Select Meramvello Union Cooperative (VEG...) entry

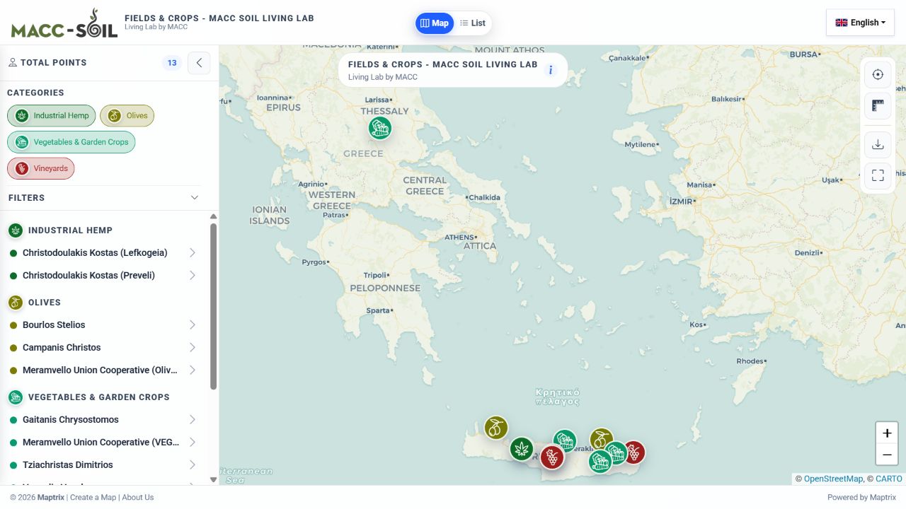click(104, 443)
